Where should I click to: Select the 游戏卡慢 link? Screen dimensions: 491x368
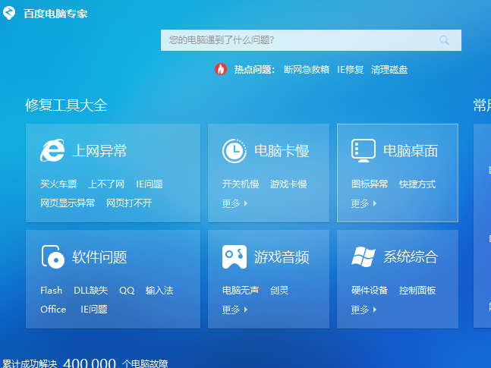click(288, 184)
